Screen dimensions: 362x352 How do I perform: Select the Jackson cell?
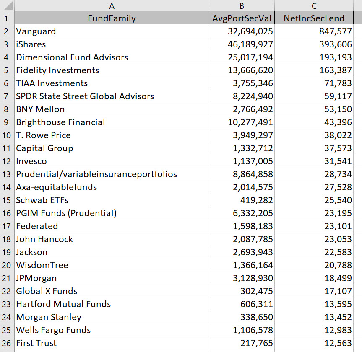tap(112, 252)
